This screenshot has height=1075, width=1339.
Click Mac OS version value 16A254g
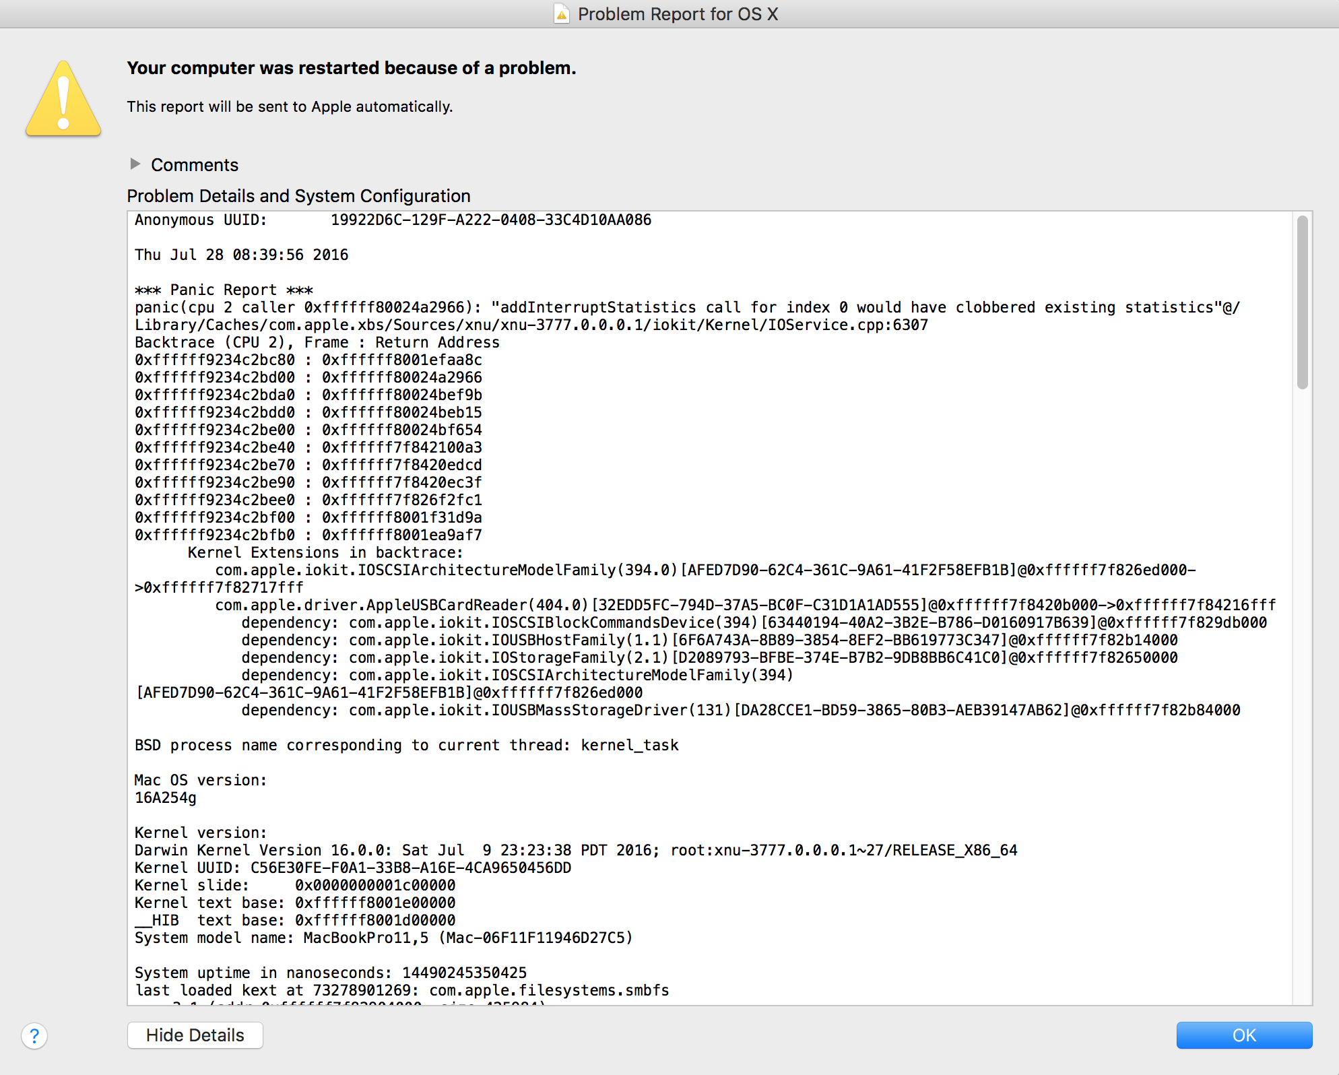[166, 798]
